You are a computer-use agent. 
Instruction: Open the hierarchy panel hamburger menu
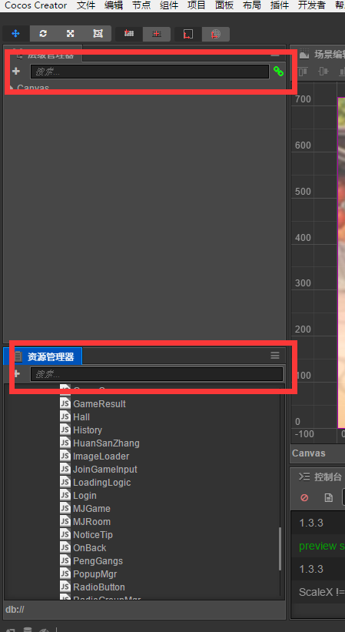click(x=275, y=54)
